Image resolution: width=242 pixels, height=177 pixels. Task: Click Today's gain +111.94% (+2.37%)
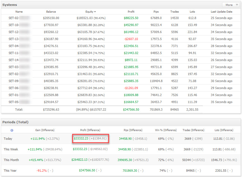click(x=45, y=139)
